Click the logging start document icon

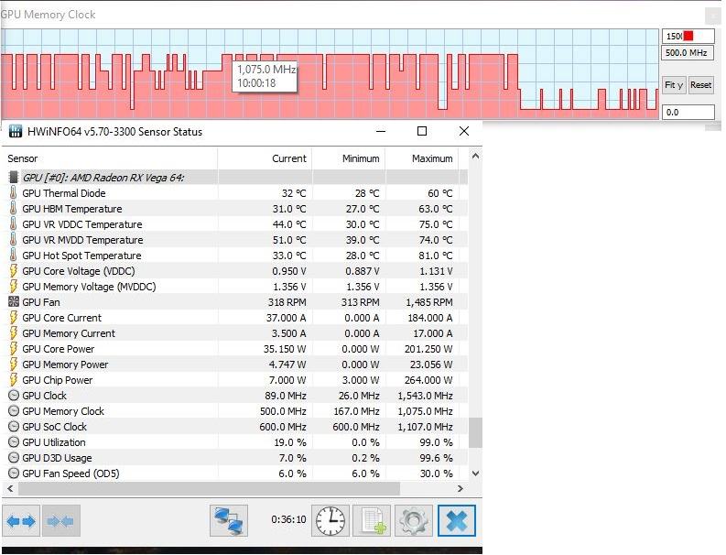click(372, 521)
